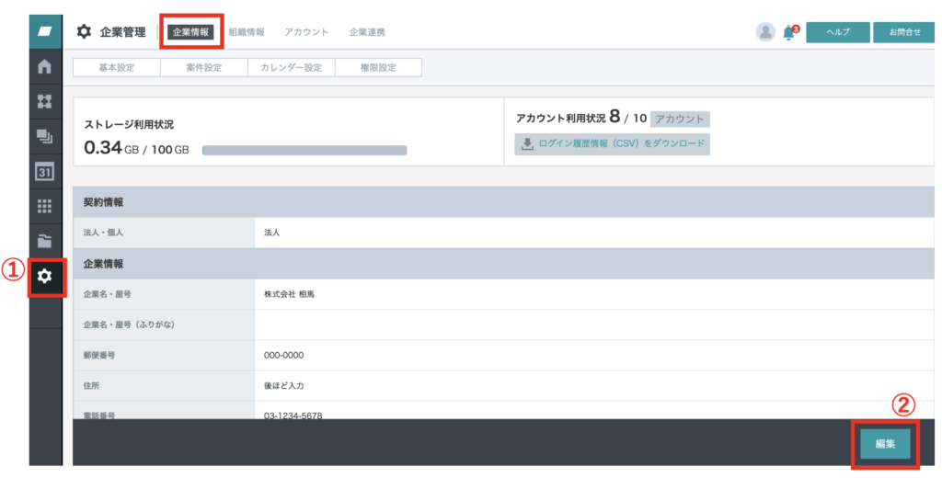Open the アカウント tab
The width and height of the screenshot is (942, 478).
point(306,32)
